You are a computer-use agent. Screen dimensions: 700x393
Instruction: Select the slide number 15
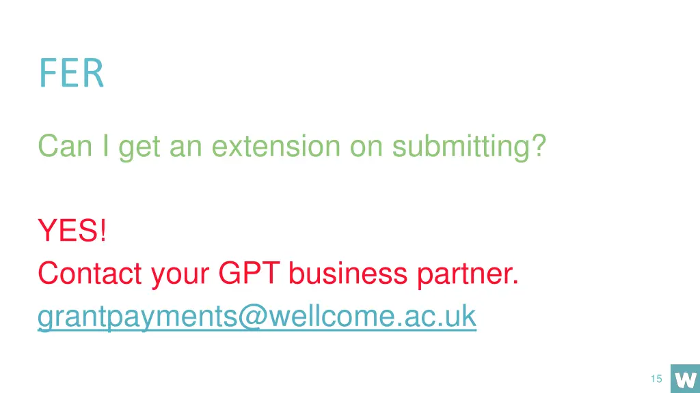656,379
